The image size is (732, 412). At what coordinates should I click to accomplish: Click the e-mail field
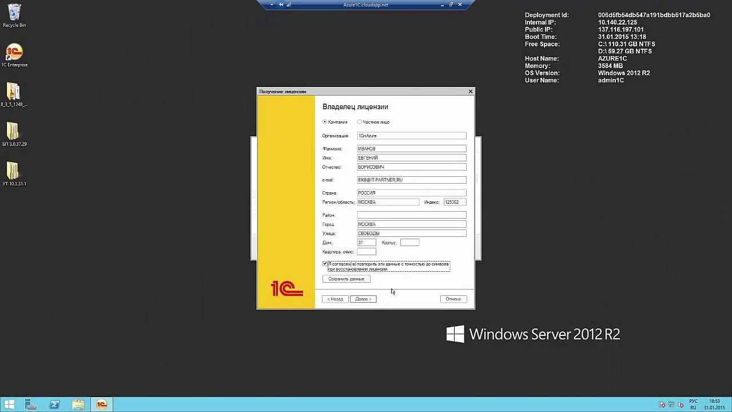pyautogui.click(x=412, y=180)
